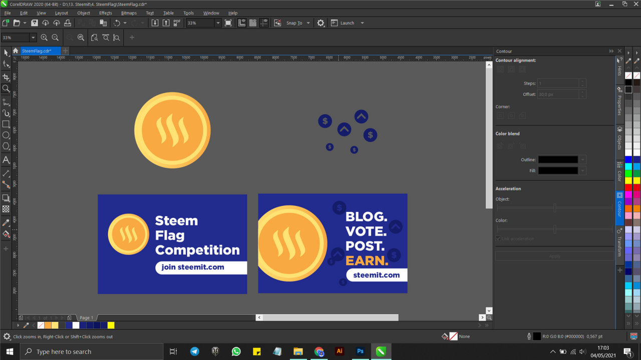The width and height of the screenshot is (641, 360).
Task: Select the Polygon tool
Action: click(x=6, y=146)
